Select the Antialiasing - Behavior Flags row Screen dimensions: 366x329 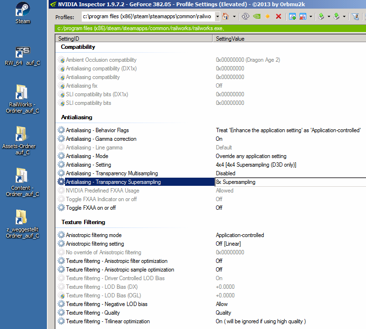click(x=211, y=130)
